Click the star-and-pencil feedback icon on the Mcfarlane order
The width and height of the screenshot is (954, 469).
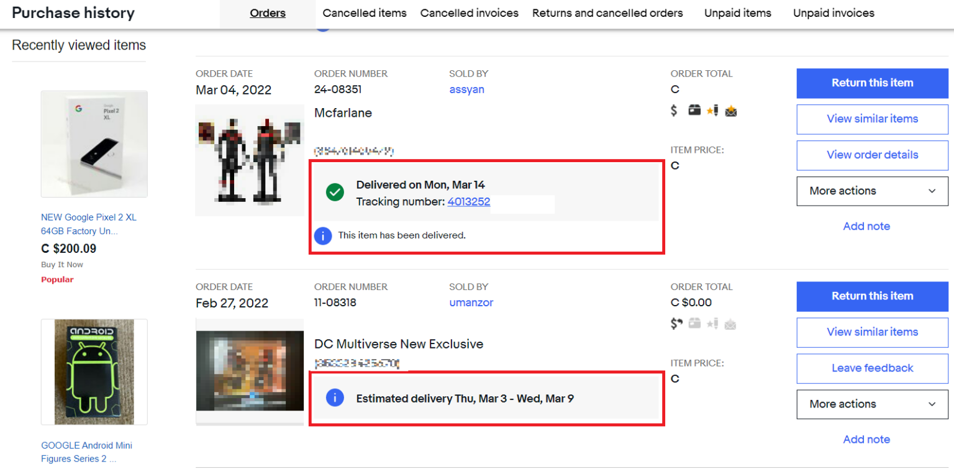point(713,111)
